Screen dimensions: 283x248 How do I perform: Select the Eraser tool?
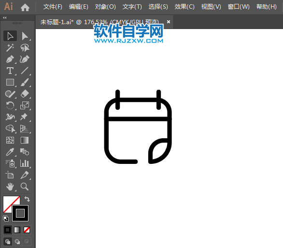click(x=25, y=94)
